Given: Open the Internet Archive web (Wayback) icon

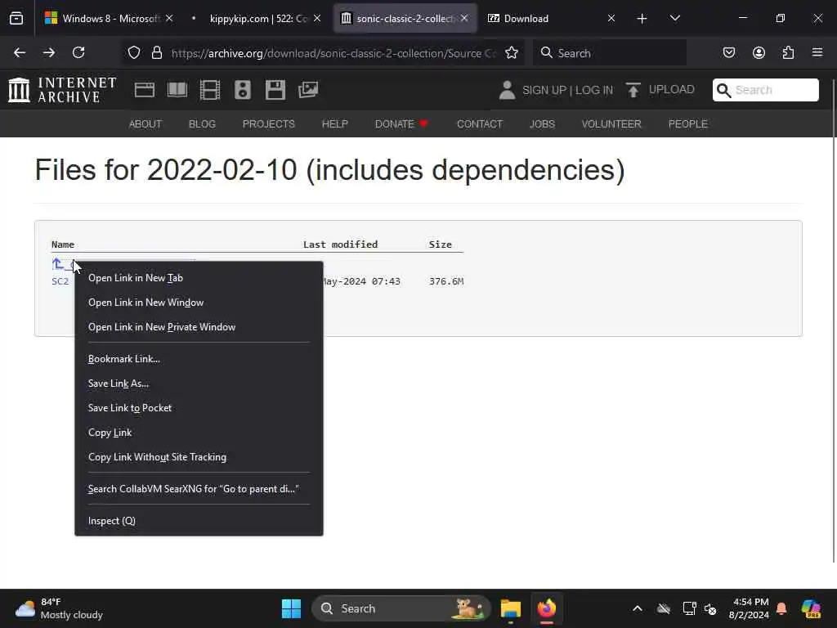Looking at the screenshot, I should coord(145,90).
